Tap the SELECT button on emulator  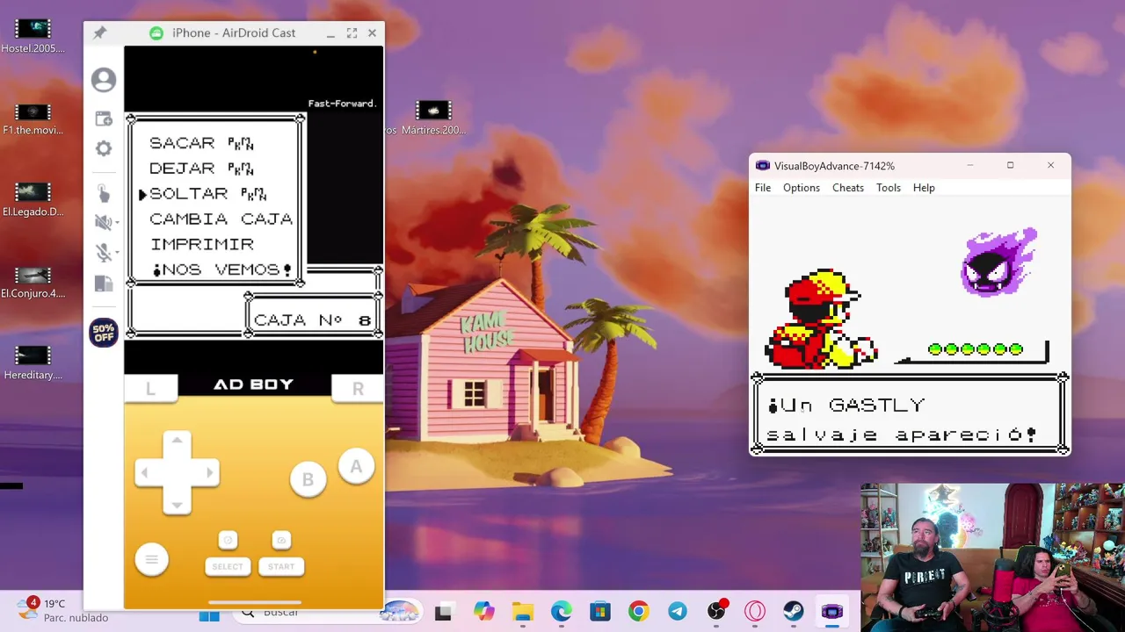pyautogui.click(x=228, y=566)
